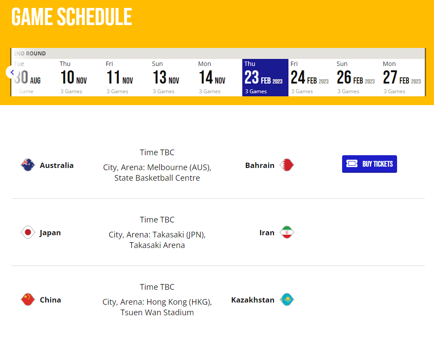
Task: Open the Kazakhstan team link
Action: click(253, 300)
